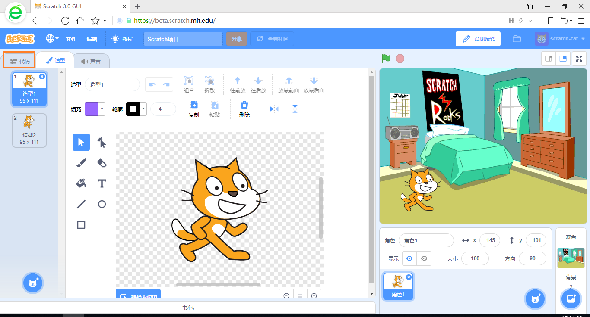The height and width of the screenshot is (317, 590).
Task: Open the fill color dropdown
Action: coord(102,109)
